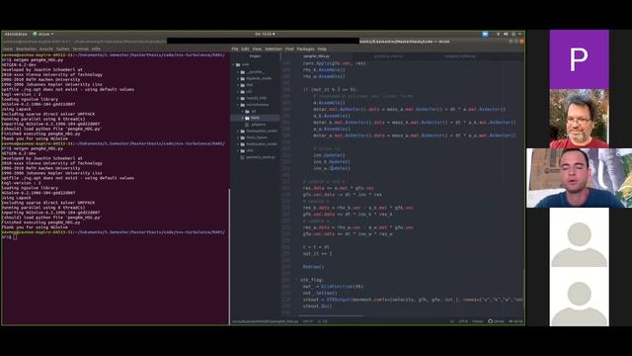Screen dimensions: 632x356
Task: Open the power system menu arrow
Action: (520, 35)
